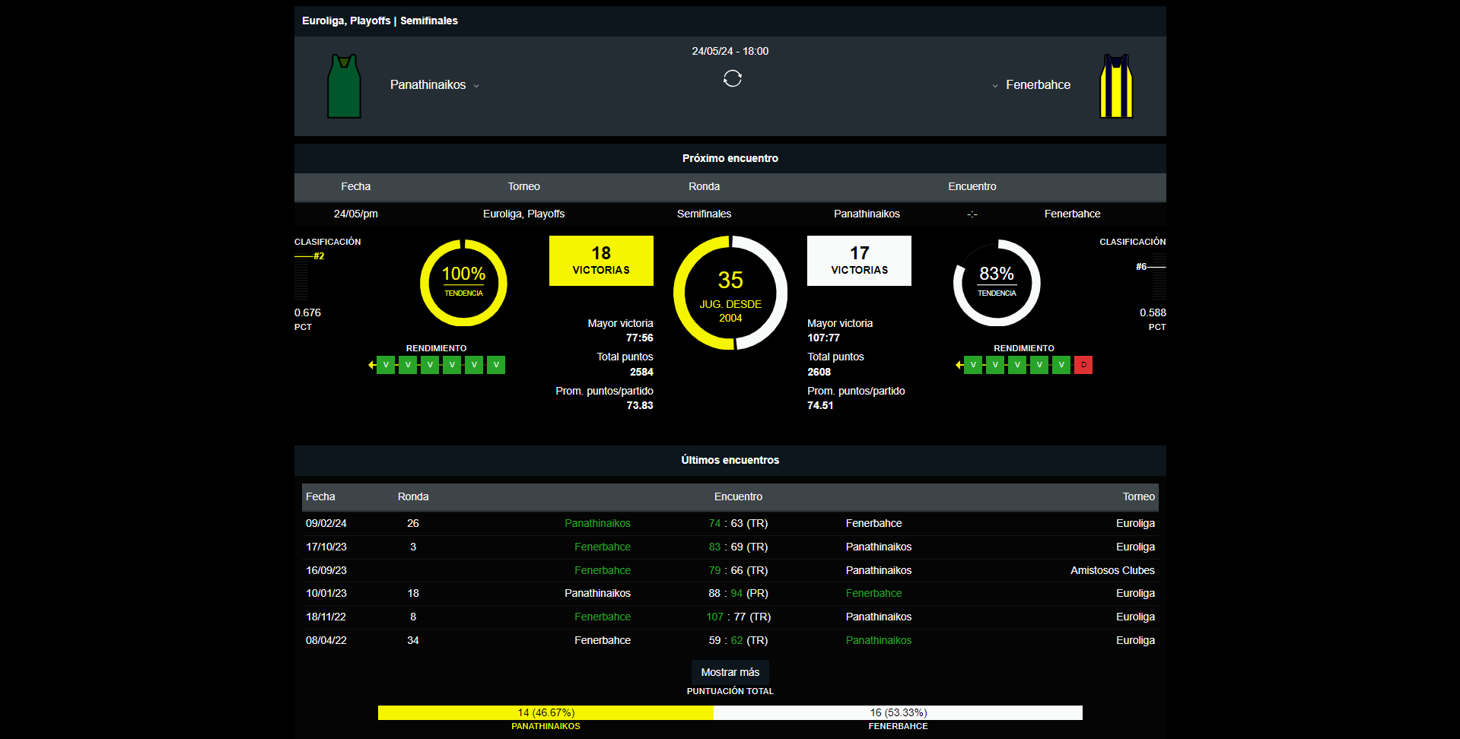The height and width of the screenshot is (739, 1460).
Task: Click Panathinaikos yellow performance arrow icon
Action: (x=372, y=365)
